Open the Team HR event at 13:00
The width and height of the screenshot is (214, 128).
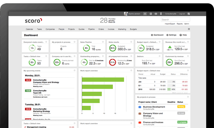point(37,93)
